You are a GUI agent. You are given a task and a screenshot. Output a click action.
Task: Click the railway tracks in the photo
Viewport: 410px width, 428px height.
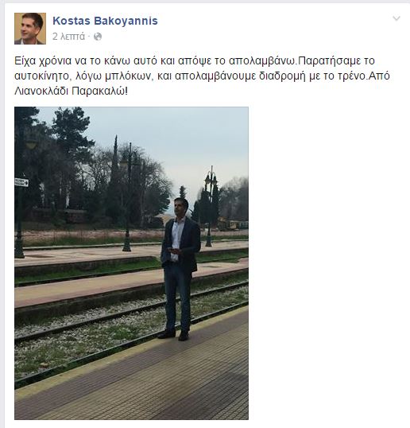(x=131, y=328)
